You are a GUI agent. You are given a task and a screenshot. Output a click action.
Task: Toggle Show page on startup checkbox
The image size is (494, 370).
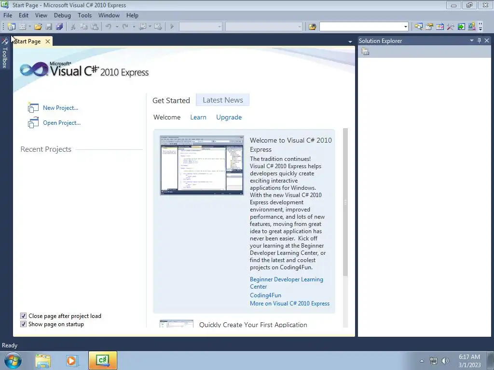[23, 324]
